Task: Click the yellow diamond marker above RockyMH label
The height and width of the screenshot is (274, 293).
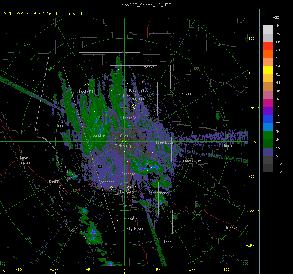Action: point(87,85)
